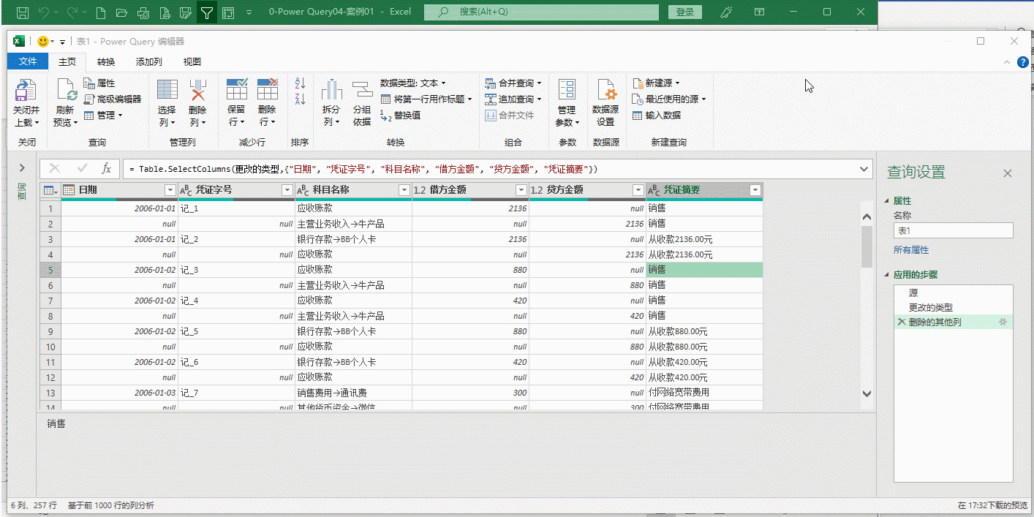Click the help question mark icon
The height and width of the screenshot is (517, 1034).
point(1023,63)
